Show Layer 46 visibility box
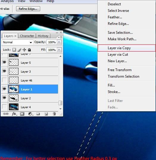This screenshot has width=156, height=160. click(4, 80)
